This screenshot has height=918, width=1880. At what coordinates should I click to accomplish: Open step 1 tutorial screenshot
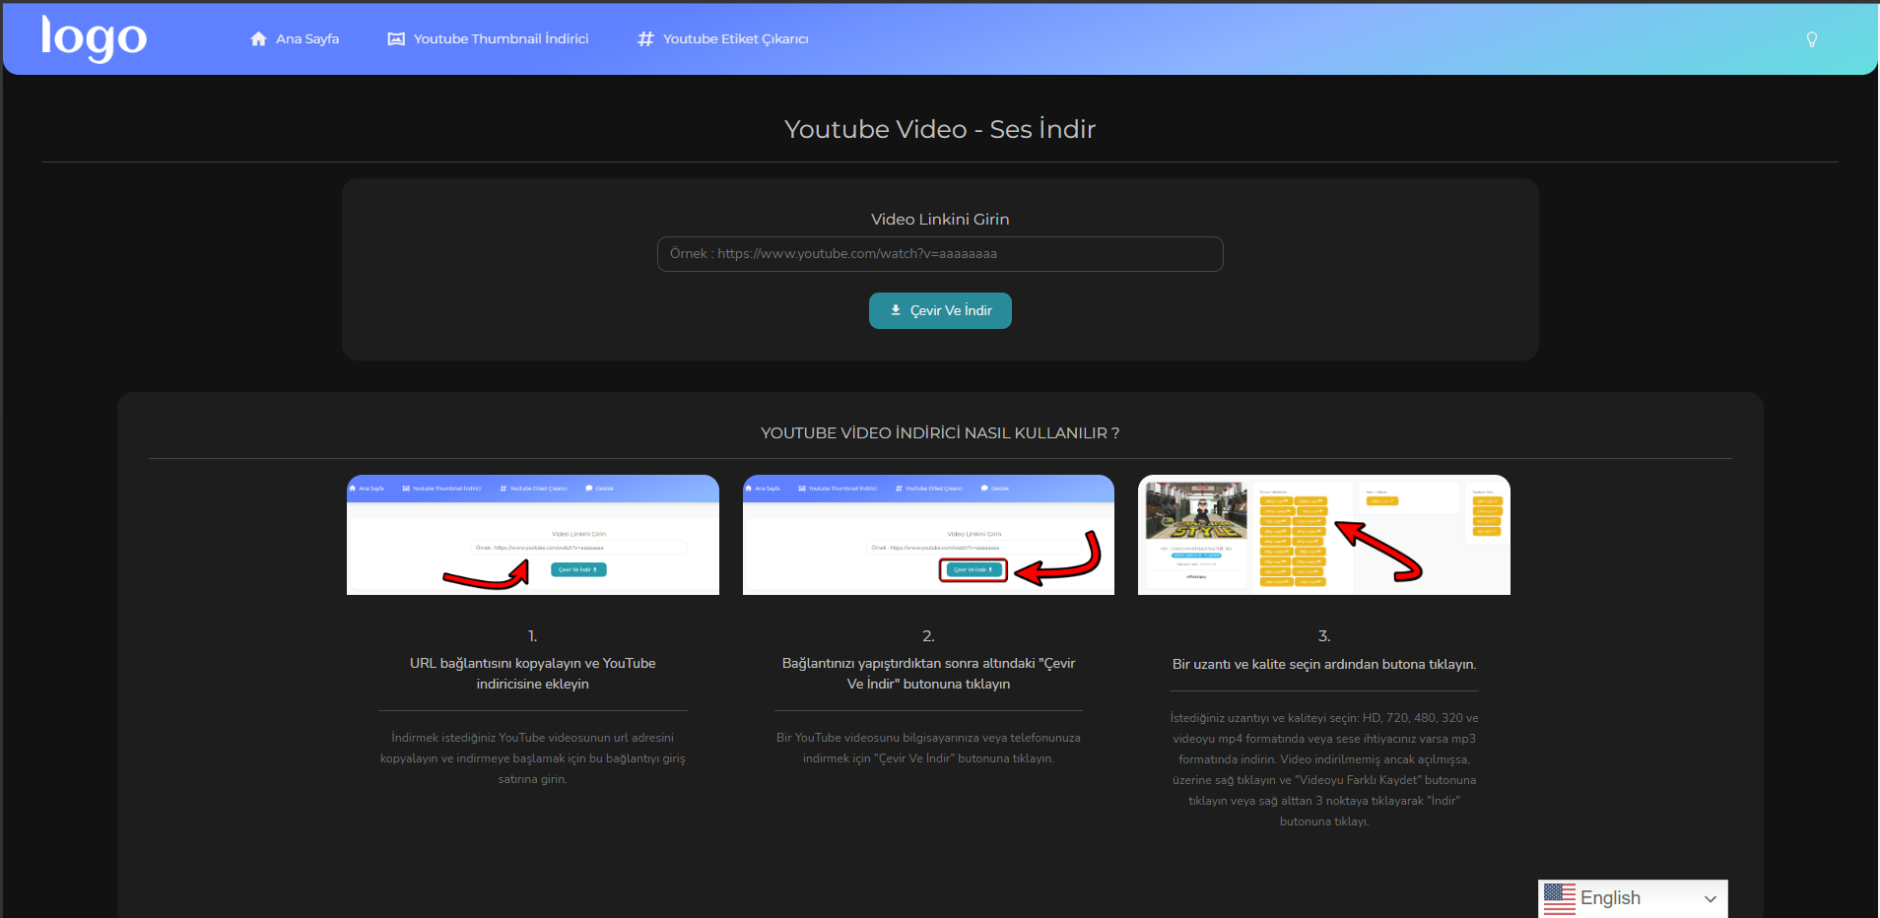click(533, 535)
